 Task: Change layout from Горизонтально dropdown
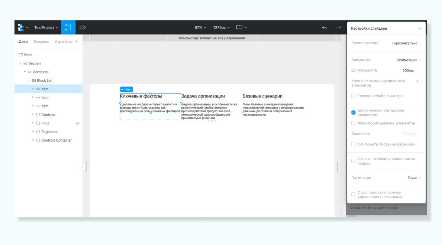(x=406, y=43)
